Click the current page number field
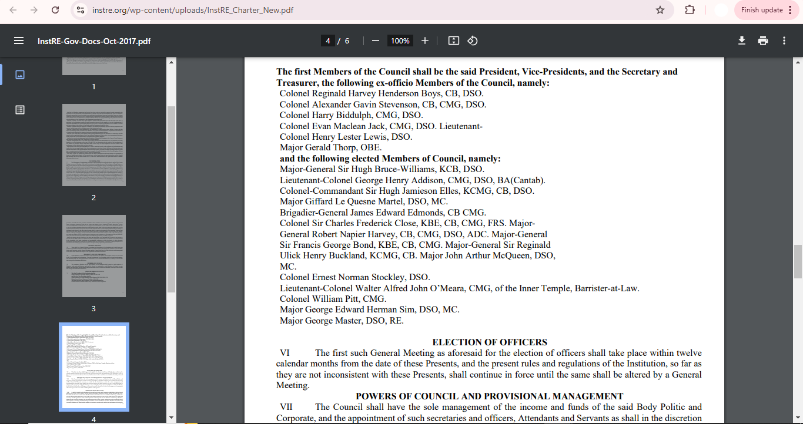 tap(328, 41)
